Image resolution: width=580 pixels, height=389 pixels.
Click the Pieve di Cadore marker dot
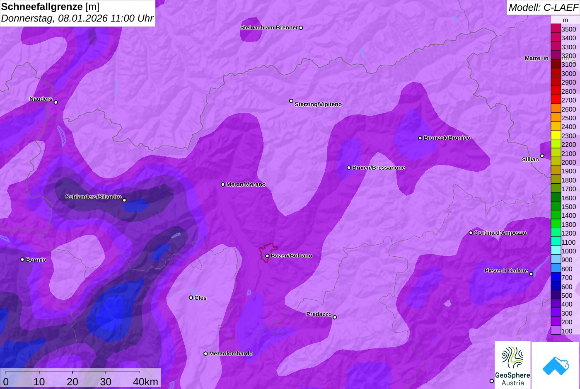pyautogui.click(x=531, y=274)
